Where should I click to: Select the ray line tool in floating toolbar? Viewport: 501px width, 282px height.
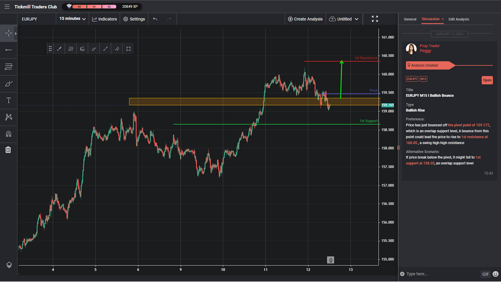click(105, 49)
